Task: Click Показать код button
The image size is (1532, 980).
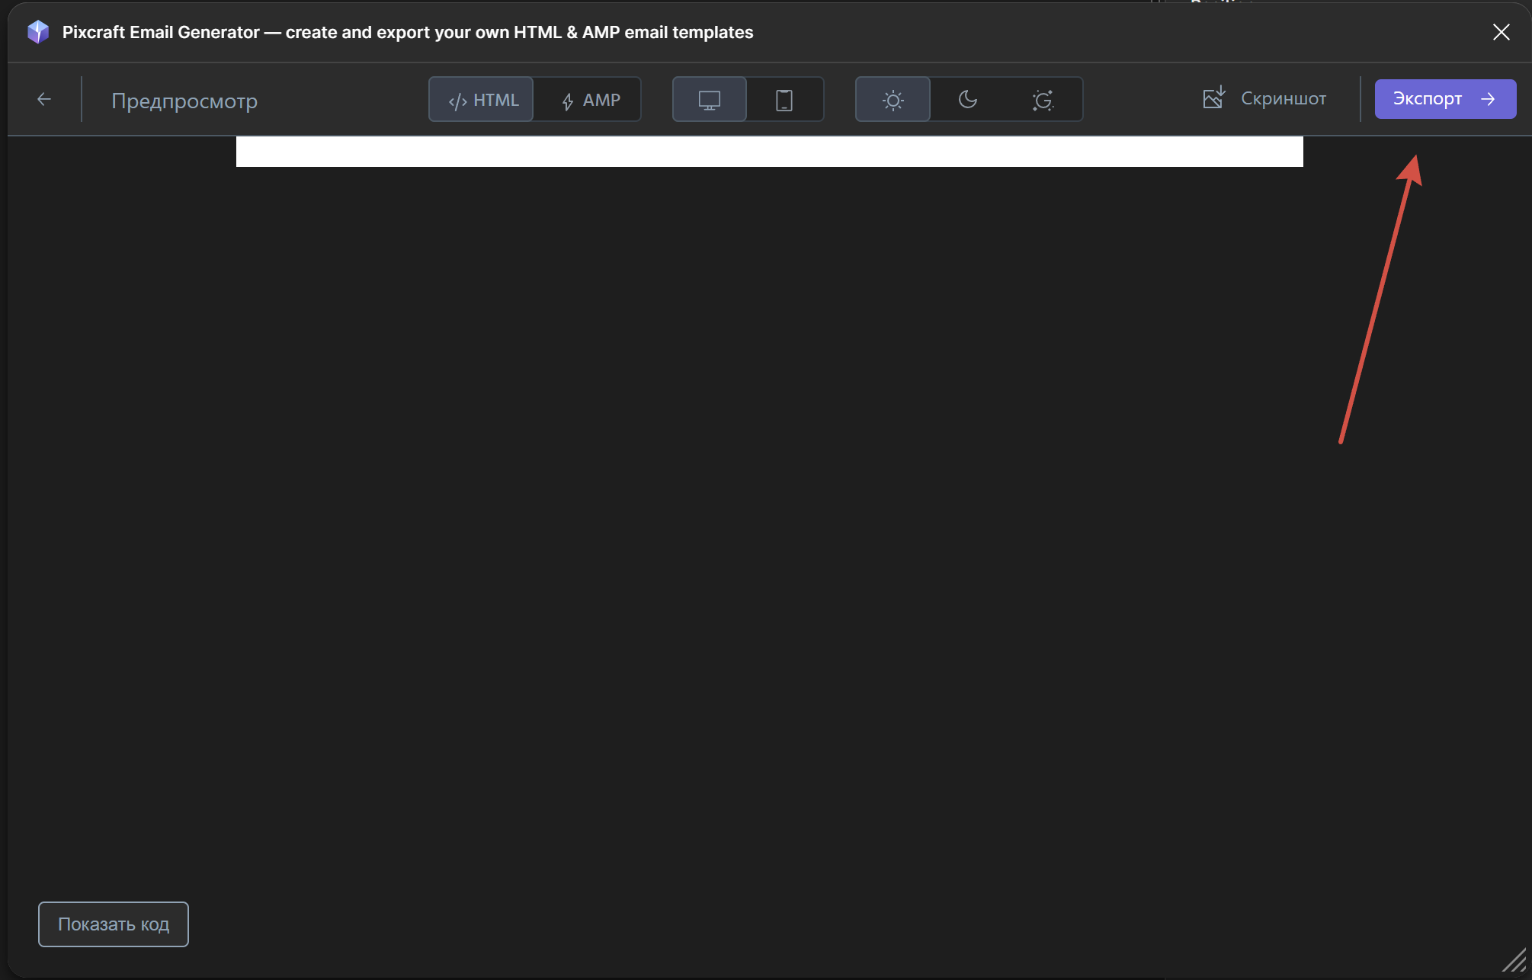Action: 114,924
